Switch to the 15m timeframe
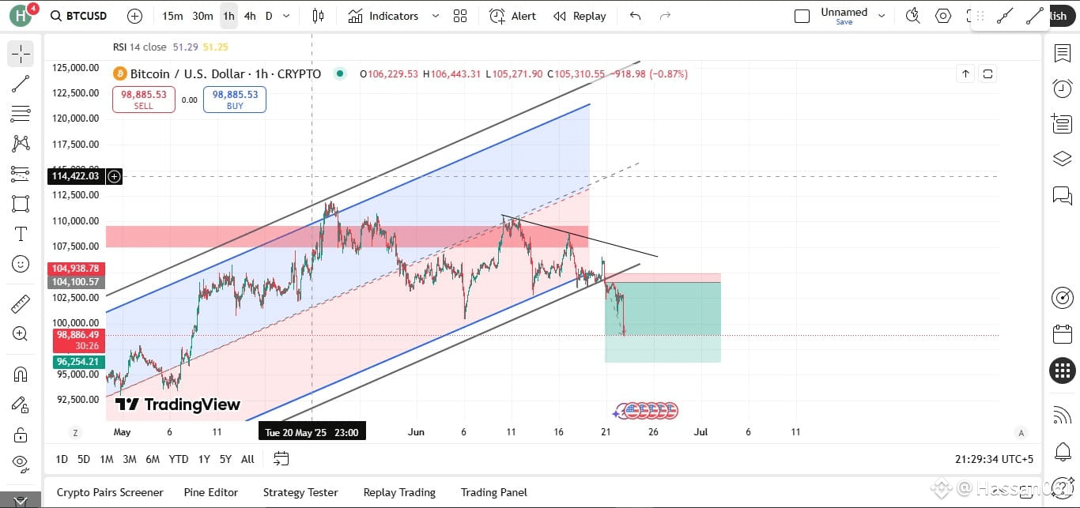 (172, 16)
